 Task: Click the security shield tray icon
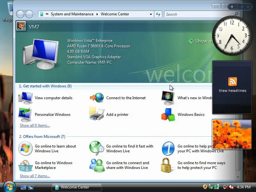click(x=205, y=187)
